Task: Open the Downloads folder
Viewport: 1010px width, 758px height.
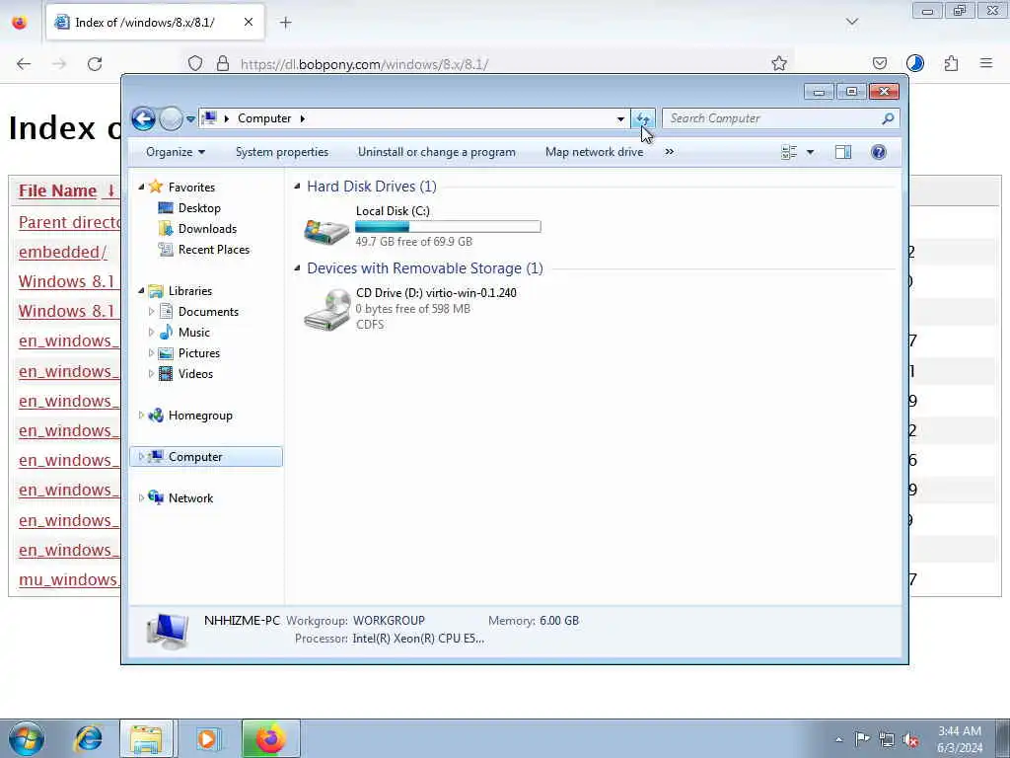Action: [207, 229]
